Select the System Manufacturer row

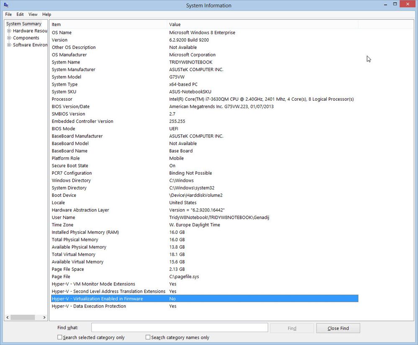[205, 69]
